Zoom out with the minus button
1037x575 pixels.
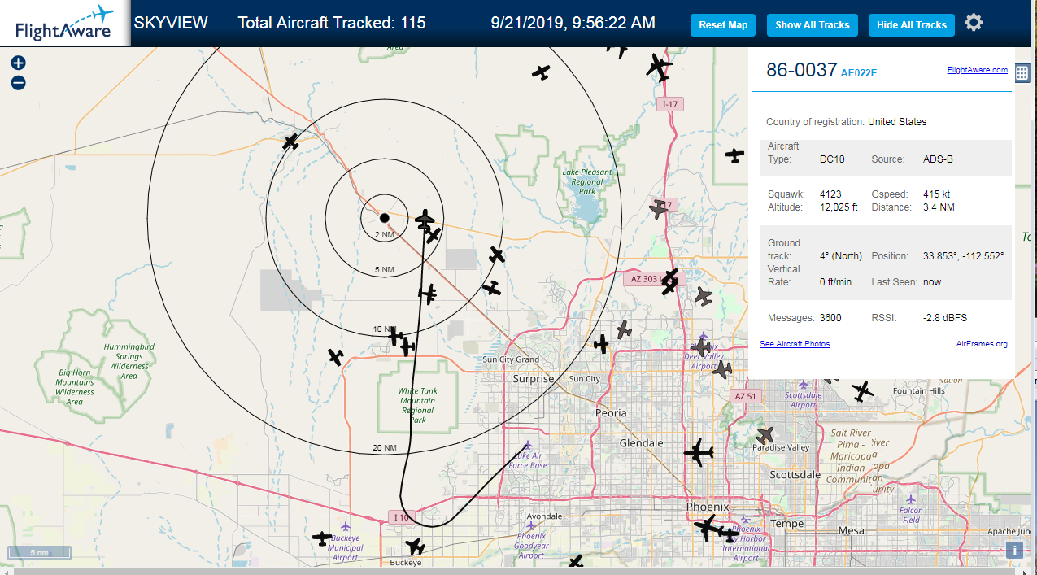coord(19,83)
